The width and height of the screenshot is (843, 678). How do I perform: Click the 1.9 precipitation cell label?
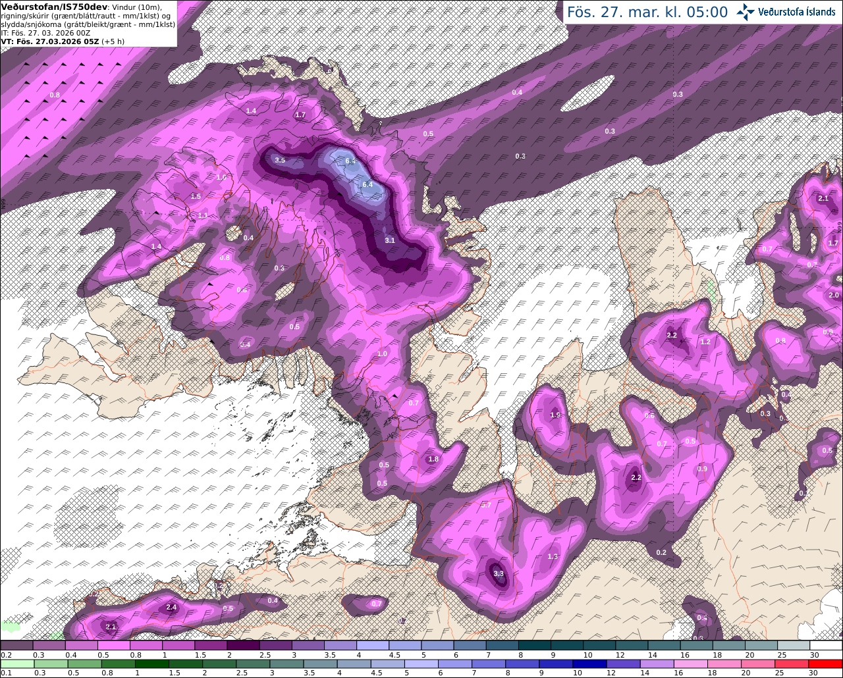click(555, 415)
